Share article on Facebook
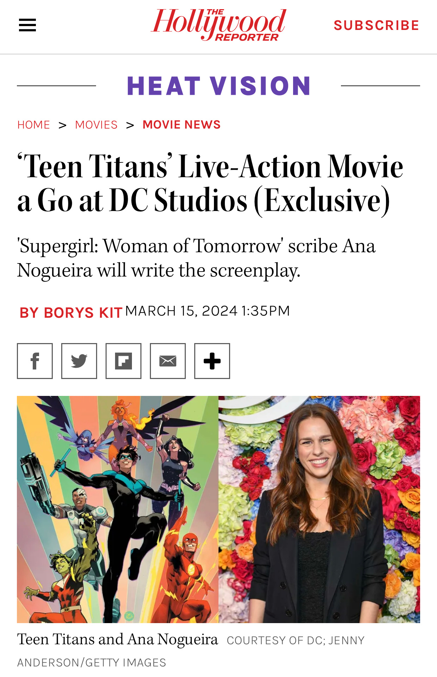 point(35,361)
